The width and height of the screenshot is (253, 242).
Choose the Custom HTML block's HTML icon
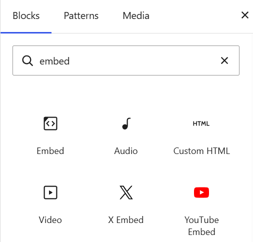[201, 123]
